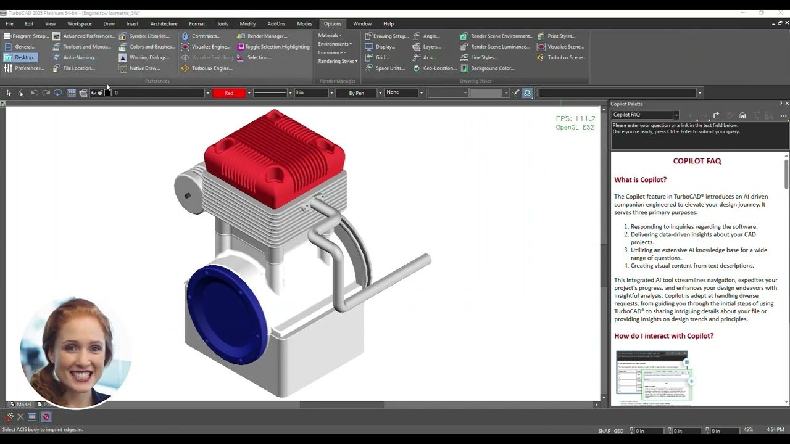The height and width of the screenshot is (444, 790).
Task: Click the Red pen color swatch
Action: [x=229, y=93]
